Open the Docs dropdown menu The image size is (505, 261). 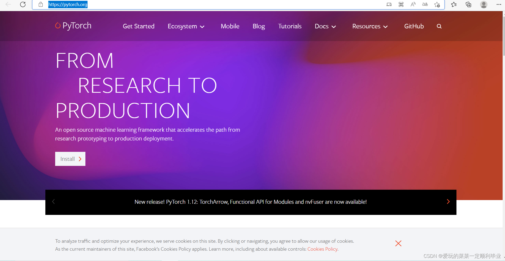[x=325, y=26]
